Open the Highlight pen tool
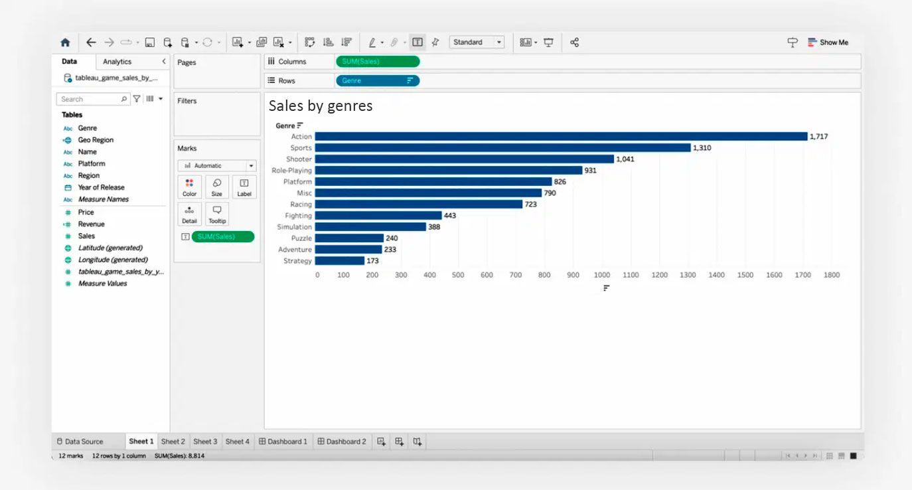Screen dimensions: 912x490 [372, 42]
